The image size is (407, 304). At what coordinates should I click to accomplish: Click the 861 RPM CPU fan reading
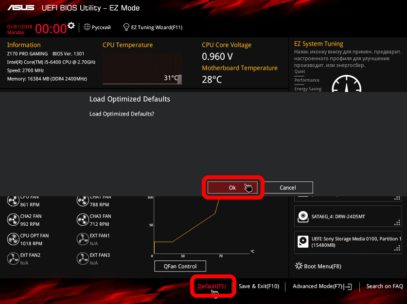(x=30, y=205)
